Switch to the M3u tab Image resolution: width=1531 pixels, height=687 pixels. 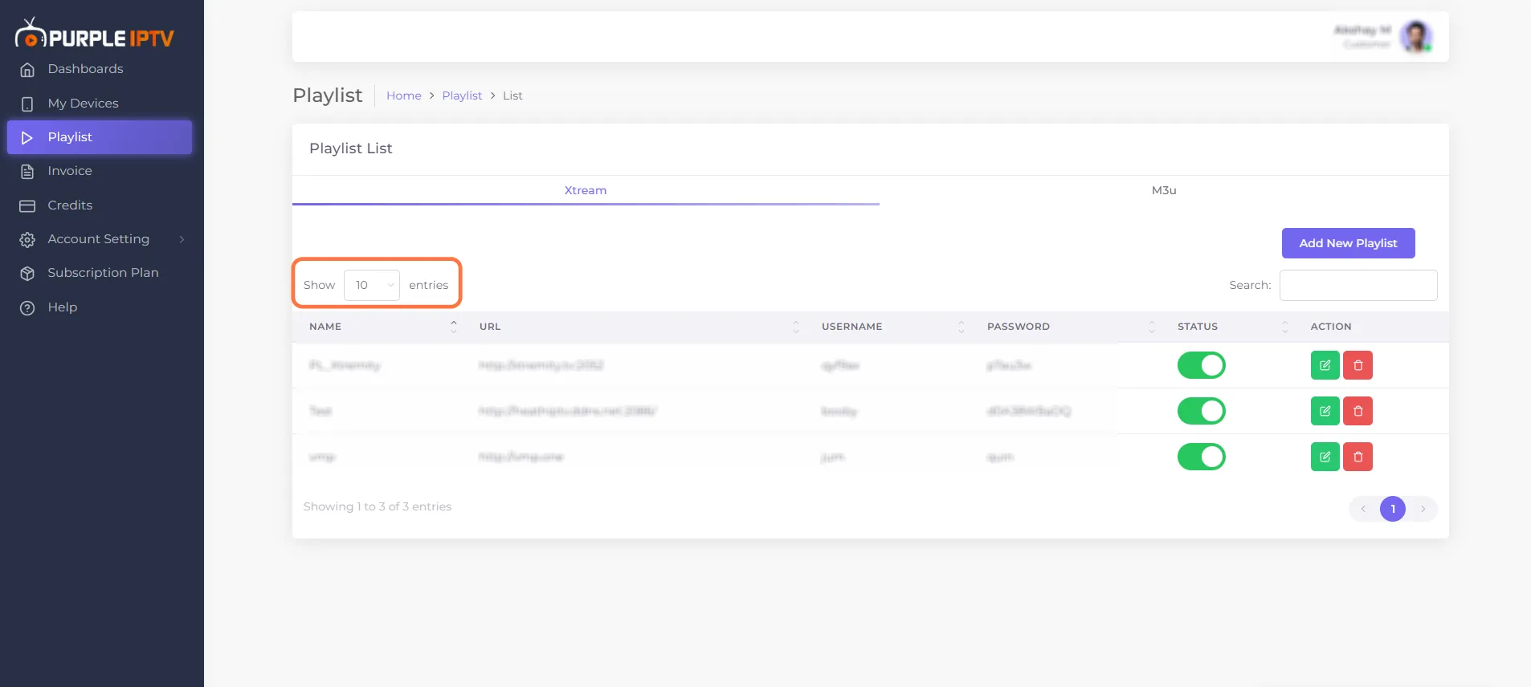point(1164,190)
